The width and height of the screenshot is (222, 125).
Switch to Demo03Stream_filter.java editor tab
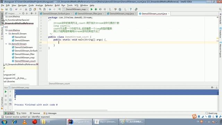(x=89, y=14)
